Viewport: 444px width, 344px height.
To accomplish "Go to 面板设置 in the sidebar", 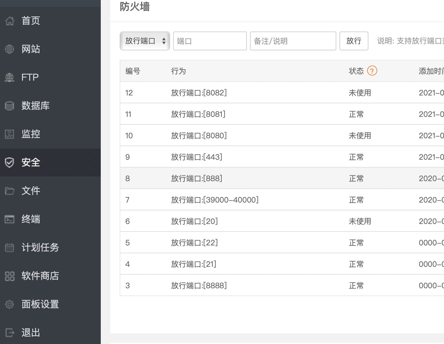I will click(x=40, y=304).
